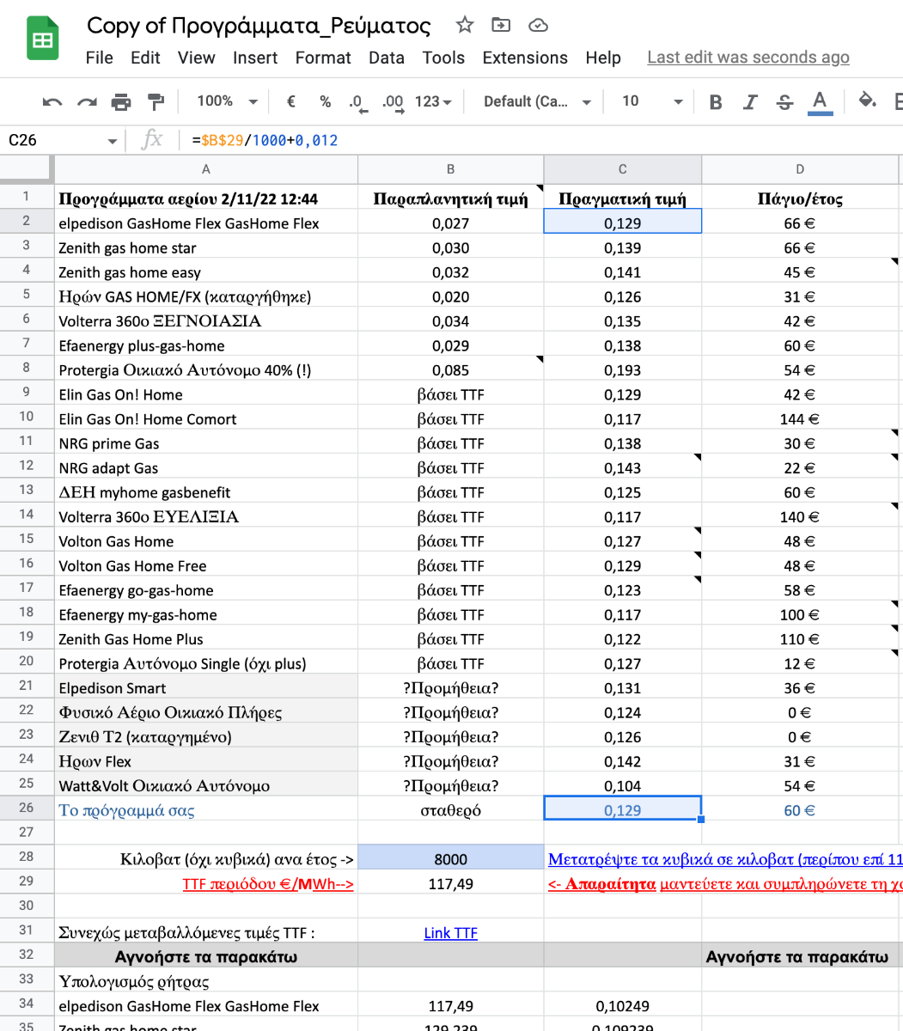
Task: Activate the paint format tool
Action: click(x=156, y=101)
